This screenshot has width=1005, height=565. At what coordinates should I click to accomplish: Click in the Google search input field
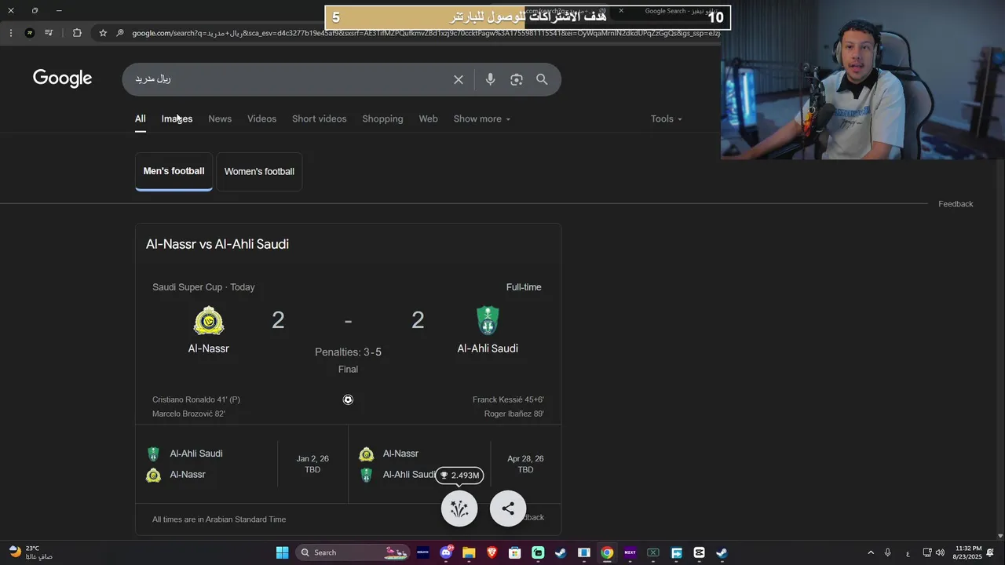[291, 79]
